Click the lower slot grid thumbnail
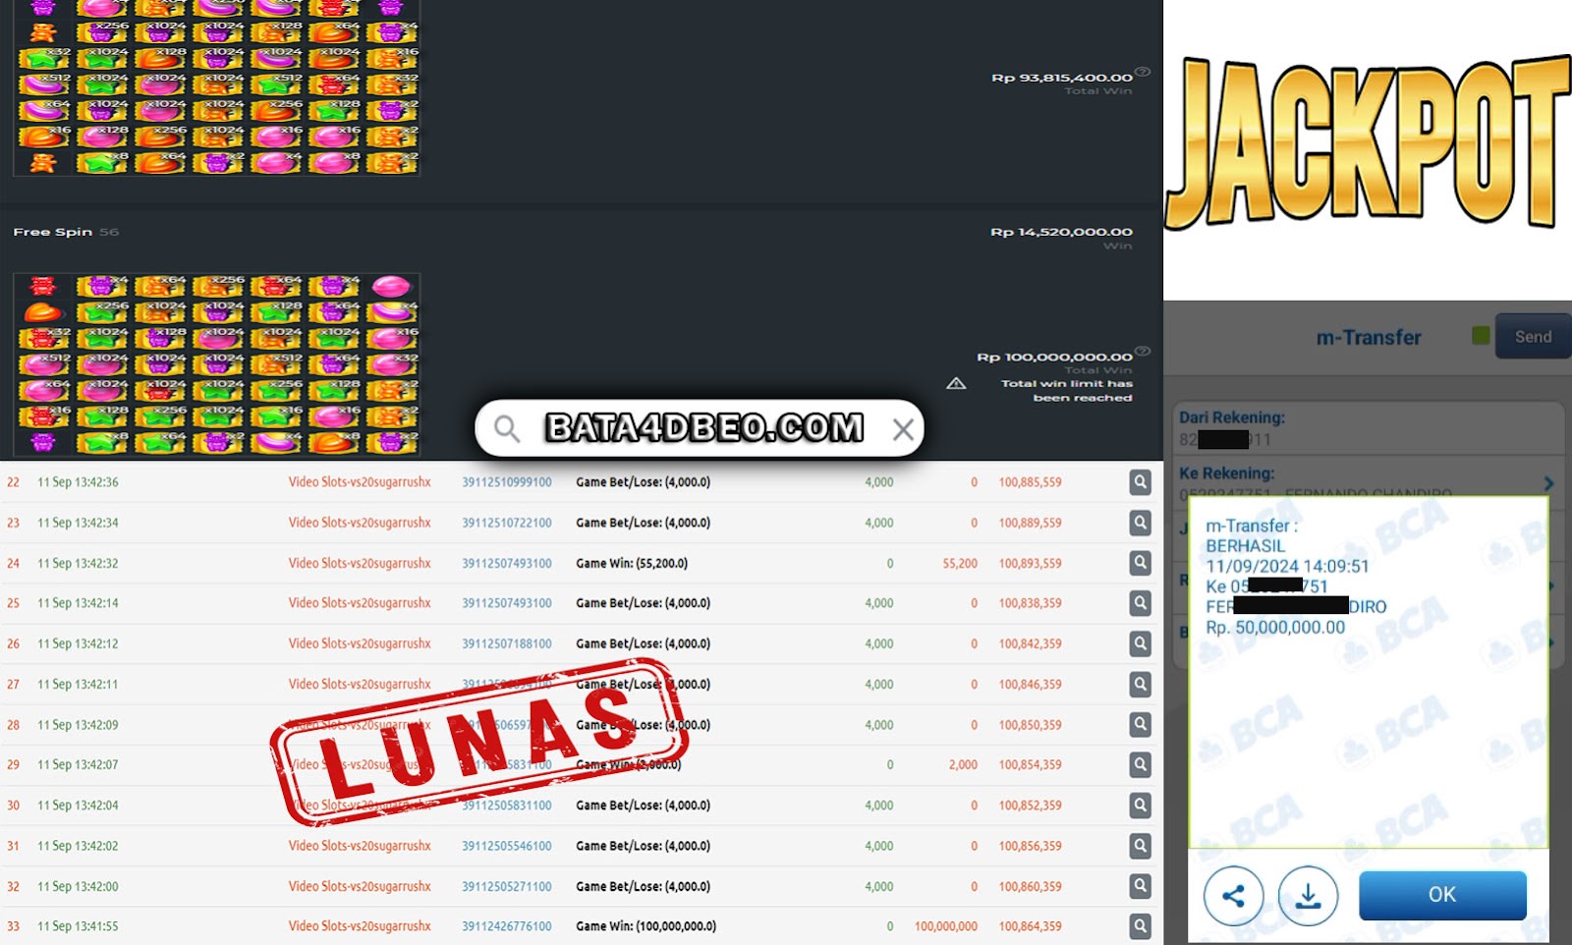The height and width of the screenshot is (945, 1572). [x=216, y=364]
